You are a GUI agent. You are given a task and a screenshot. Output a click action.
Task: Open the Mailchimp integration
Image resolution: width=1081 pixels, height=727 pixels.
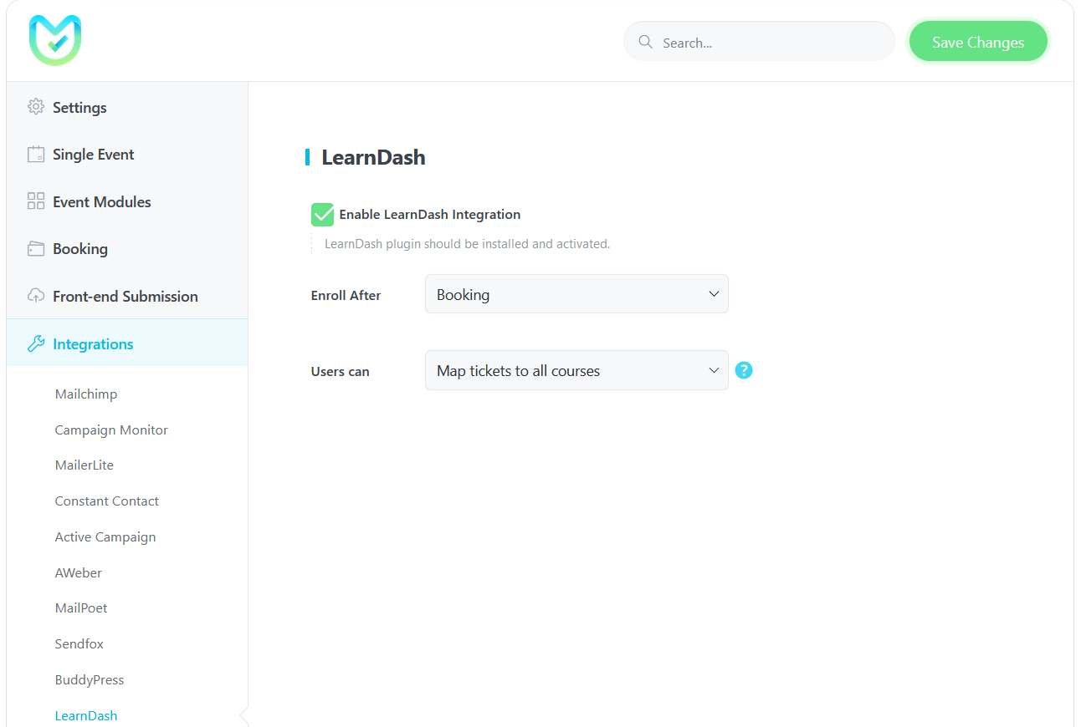pos(86,394)
